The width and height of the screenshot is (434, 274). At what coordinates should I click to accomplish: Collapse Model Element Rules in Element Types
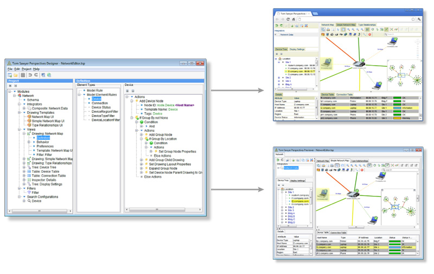point(79,94)
